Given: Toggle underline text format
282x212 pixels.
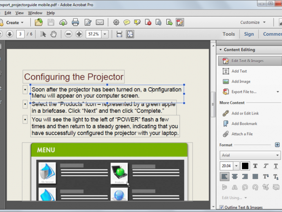Looking at the screenshot, I should click(276, 166).
